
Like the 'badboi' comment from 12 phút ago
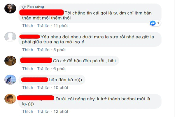coord(28,111)
